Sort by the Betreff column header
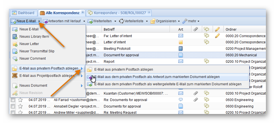 pyautogui.click(x=109, y=29)
